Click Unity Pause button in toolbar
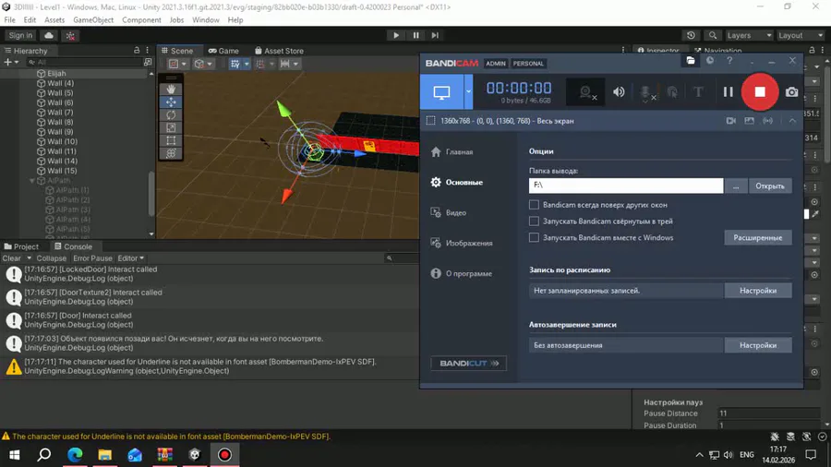Screen dimensions: 831x467 (416, 35)
